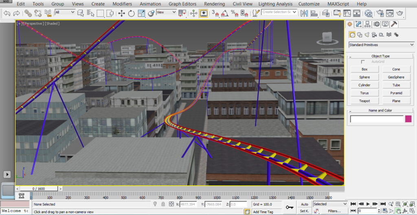Open the viewport plus menu label
Screen dimensions: 417x215
[x=20, y=24]
